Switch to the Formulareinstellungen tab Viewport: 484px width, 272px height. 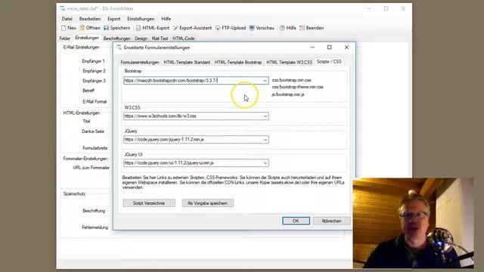(140, 62)
